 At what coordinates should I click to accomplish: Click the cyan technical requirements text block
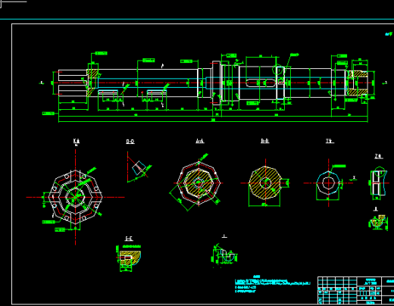click(272, 284)
